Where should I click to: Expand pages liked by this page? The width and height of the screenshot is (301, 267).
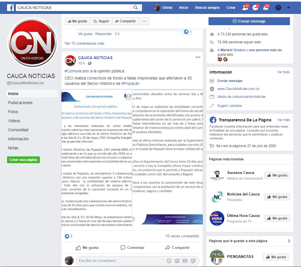pos(289,241)
